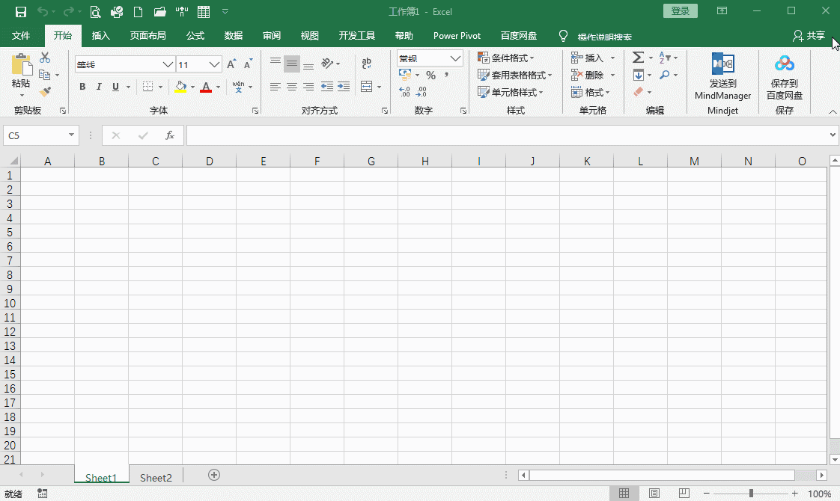The image size is (840, 501).
Task: Increase the indent level
Action: pos(344,87)
